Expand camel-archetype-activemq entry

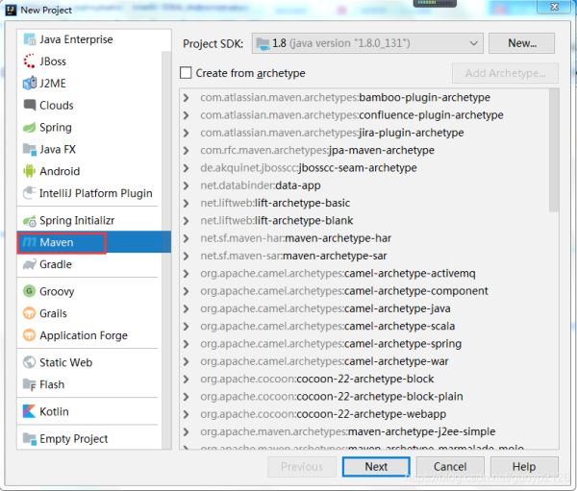coord(187,274)
